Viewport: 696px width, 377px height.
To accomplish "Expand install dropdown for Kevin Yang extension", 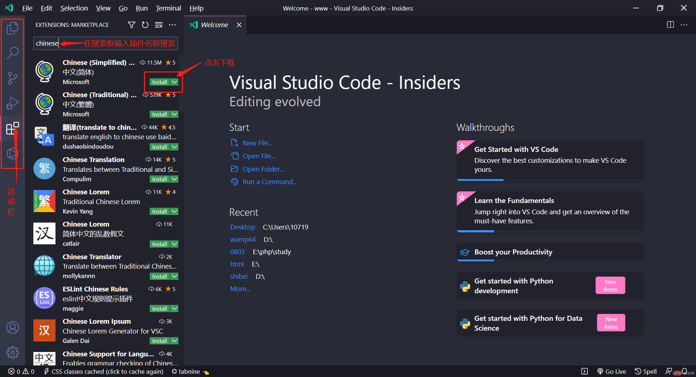I will 174,211.
